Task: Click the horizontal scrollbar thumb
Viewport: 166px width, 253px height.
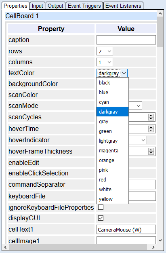Action: click(x=78, y=247)
